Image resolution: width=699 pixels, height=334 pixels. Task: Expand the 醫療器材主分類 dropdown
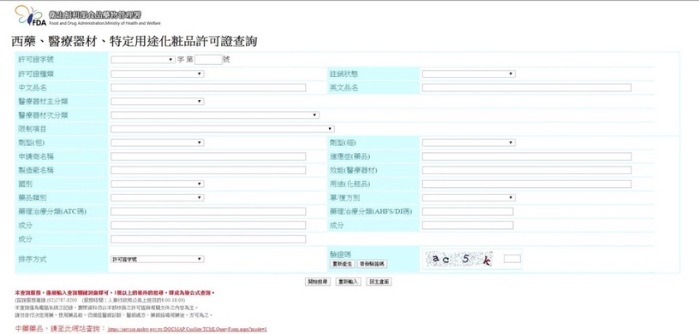[x=158, y=102]
